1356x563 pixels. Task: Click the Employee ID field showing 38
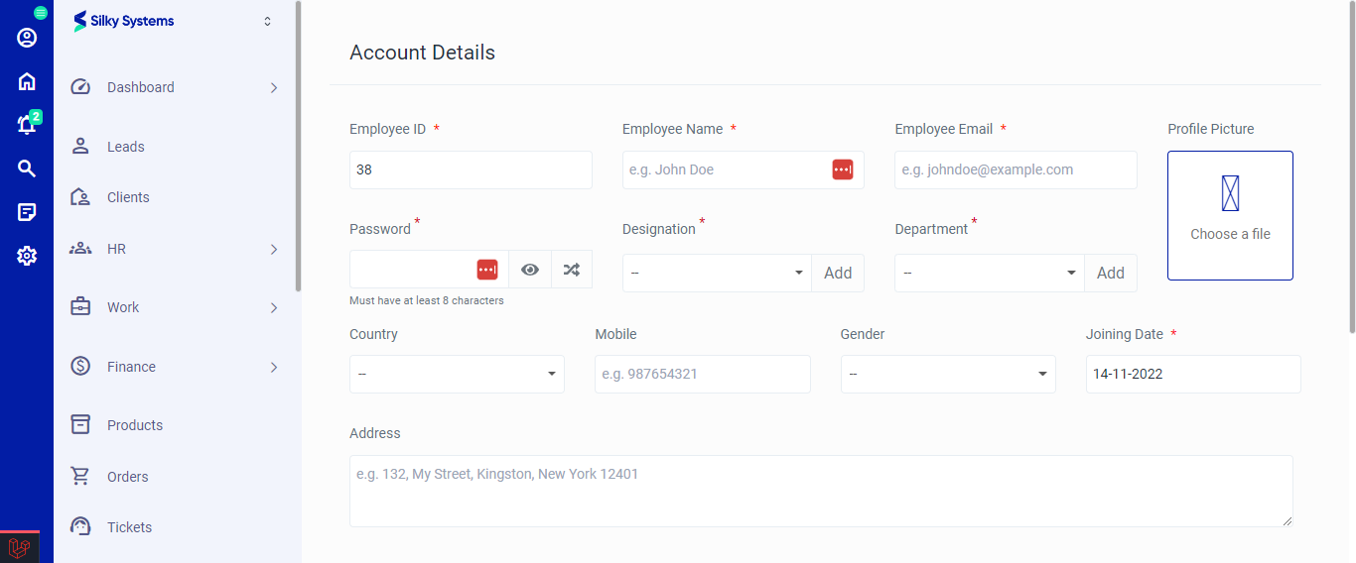click(x=471, y=169)
